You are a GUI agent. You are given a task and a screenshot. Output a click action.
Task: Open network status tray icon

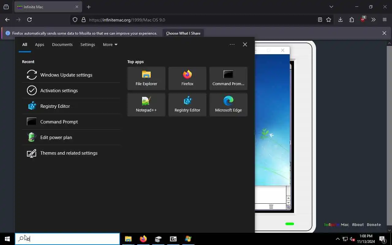click(x=345, y=239)
